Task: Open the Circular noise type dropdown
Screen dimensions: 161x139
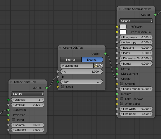Action: pos(28,94)
